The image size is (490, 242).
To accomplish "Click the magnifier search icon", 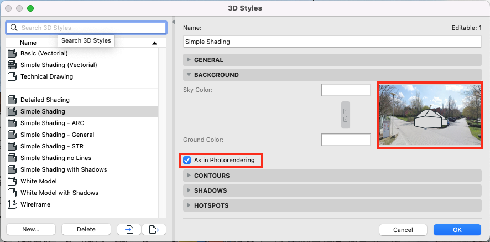I will point(14,28).
